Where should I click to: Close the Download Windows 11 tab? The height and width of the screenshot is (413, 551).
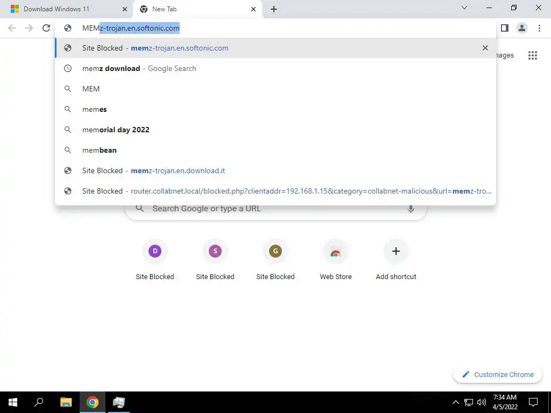tap(124, 9)
